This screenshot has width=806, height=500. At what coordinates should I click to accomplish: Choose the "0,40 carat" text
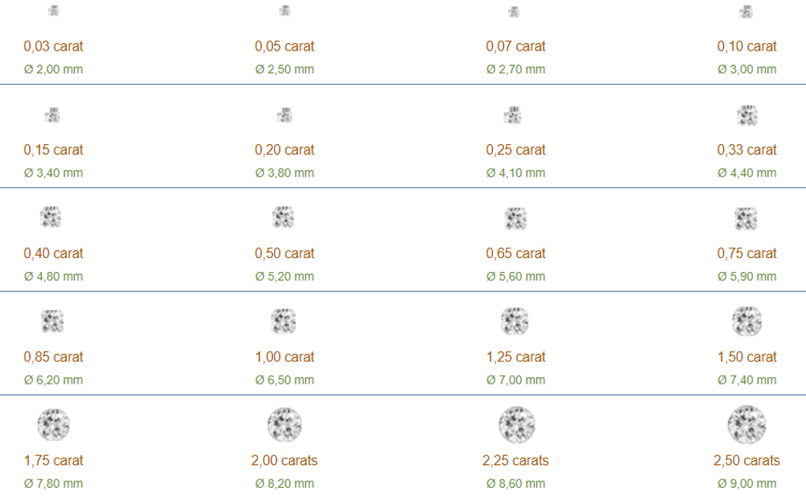[x=54, y=253]
